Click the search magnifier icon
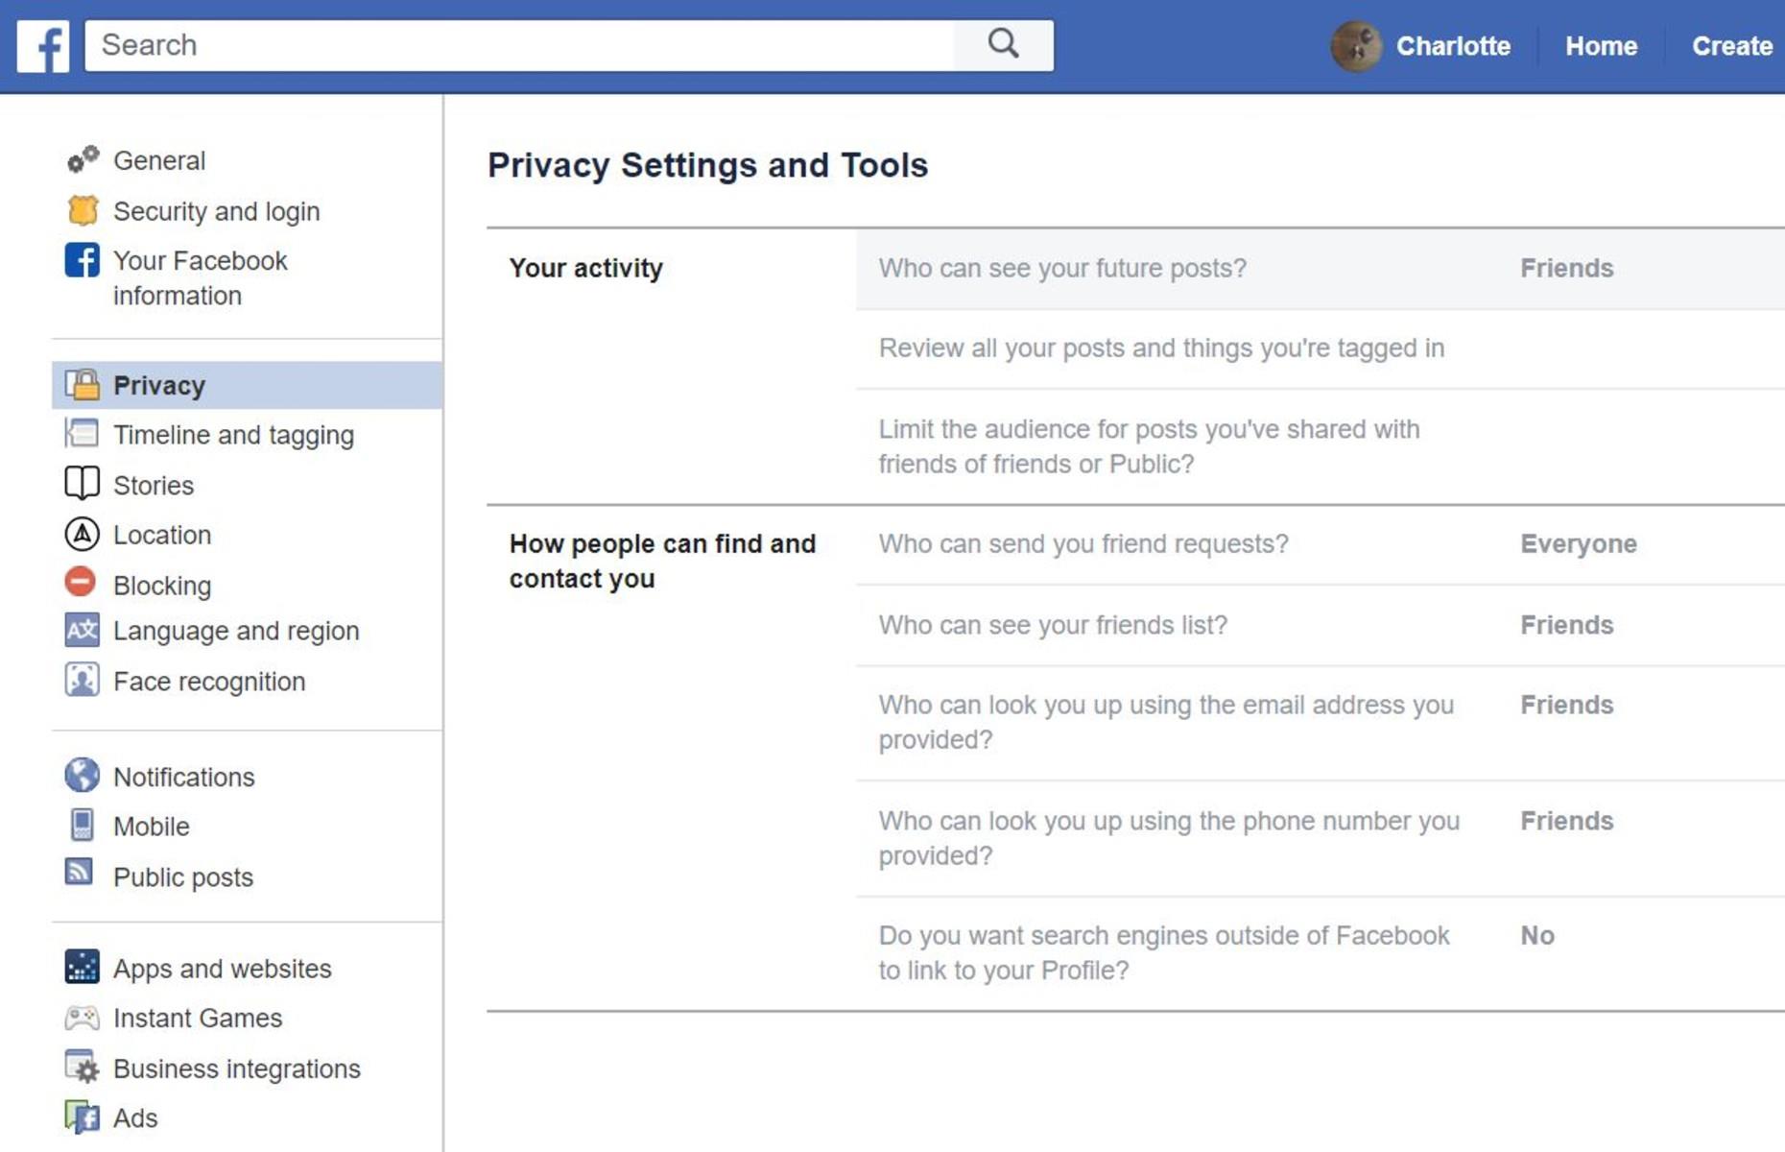Screen dimensions: 1785x1152 [x=1003, y=44]
